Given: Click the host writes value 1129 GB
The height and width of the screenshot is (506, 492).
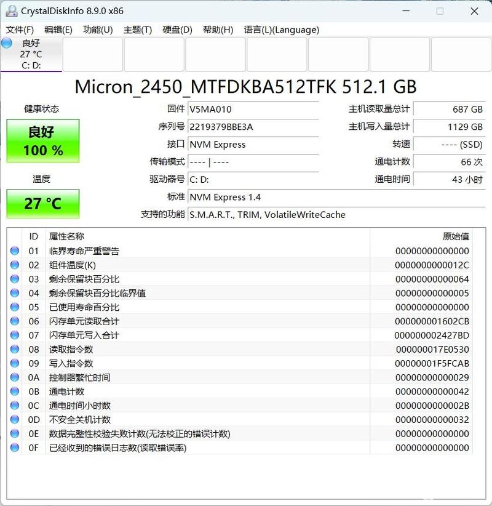Looking at the screenshot, I should tap(449, 127).
